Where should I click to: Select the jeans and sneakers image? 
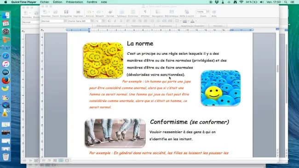pos(115,133)
